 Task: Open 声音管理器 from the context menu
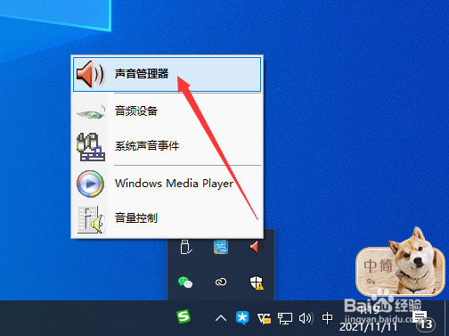(x=167, y=74)
